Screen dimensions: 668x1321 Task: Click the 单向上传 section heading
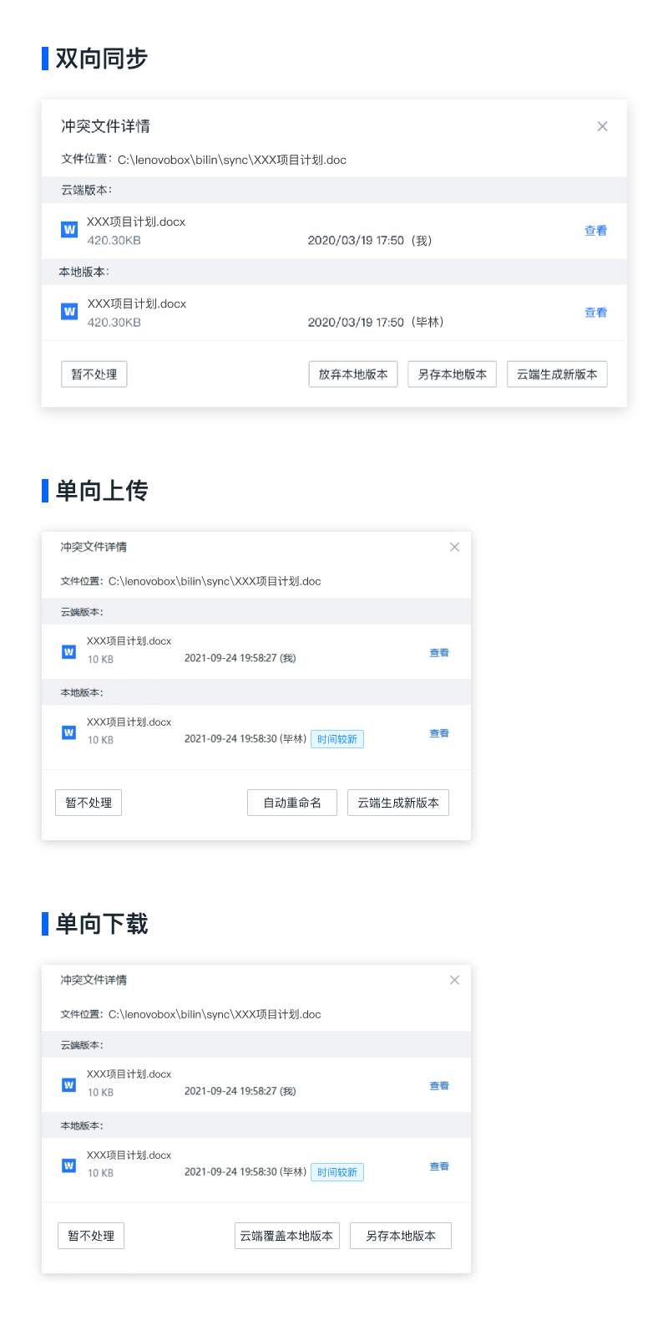coord(101,491)
